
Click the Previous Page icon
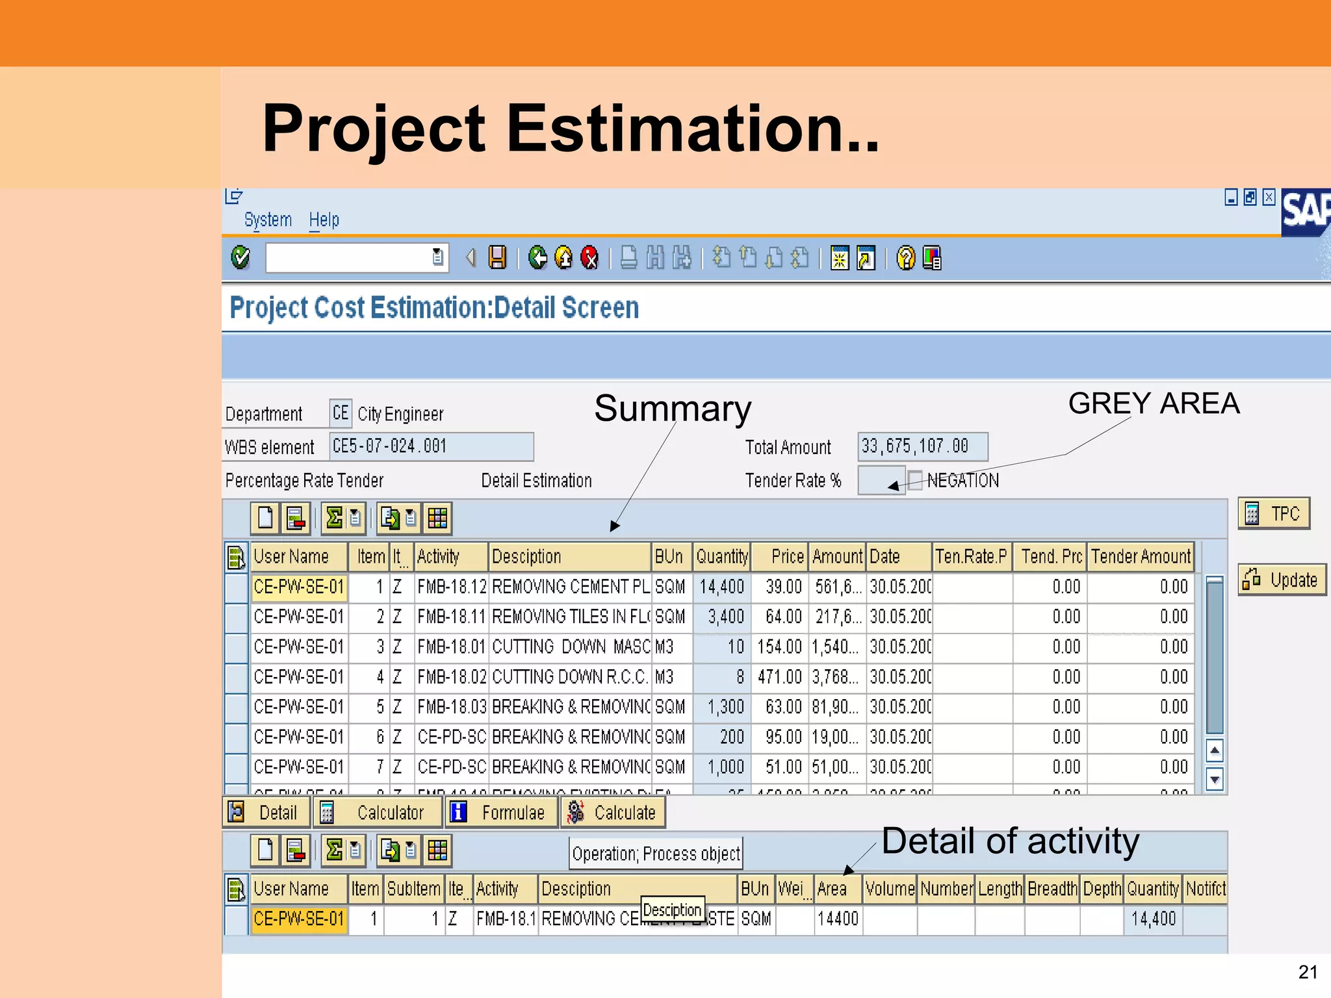coord(748,258)
